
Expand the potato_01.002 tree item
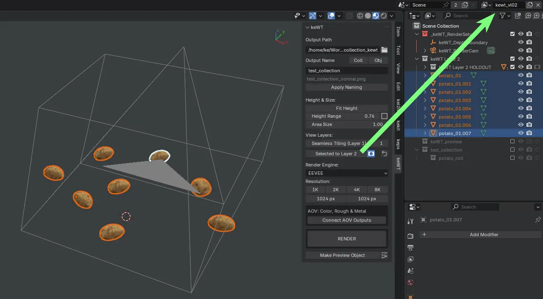pos(425,92)
